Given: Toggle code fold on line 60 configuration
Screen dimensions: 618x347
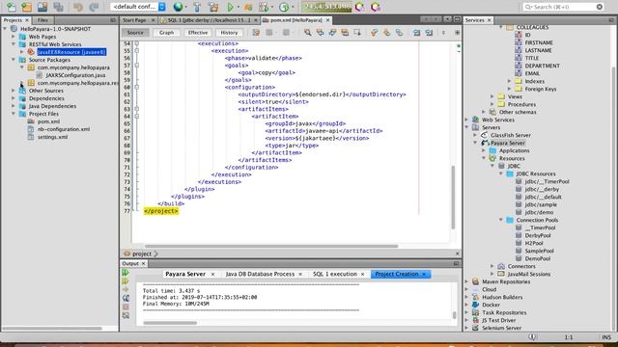Looking at the screenshot, I should pyautogui.click(x=137, y=88).
